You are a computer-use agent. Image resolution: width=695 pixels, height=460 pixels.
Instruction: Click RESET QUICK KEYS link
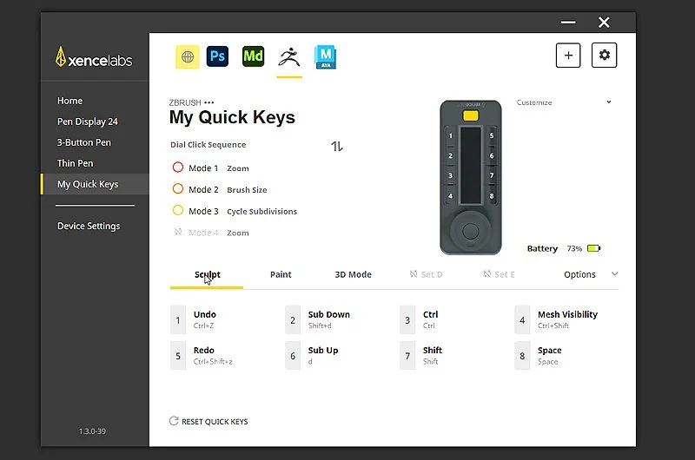coord(215,422)
